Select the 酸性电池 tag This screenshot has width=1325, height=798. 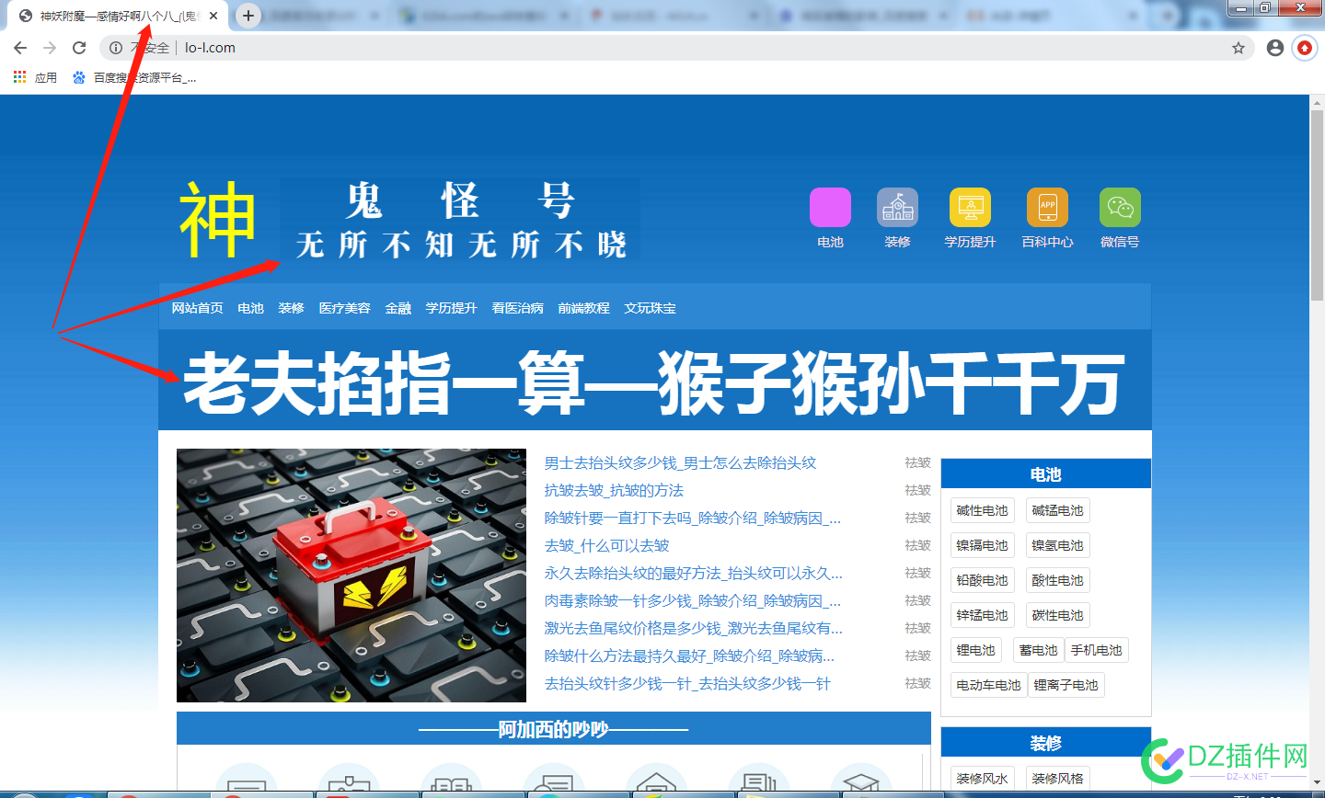coord(1057,580)
